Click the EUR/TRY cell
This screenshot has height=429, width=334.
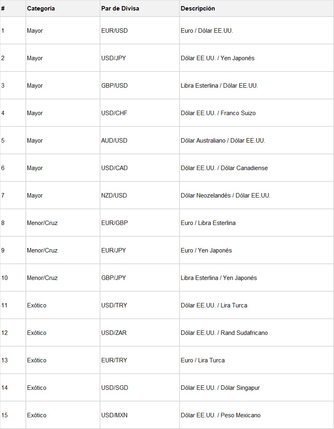pos(114,360)
